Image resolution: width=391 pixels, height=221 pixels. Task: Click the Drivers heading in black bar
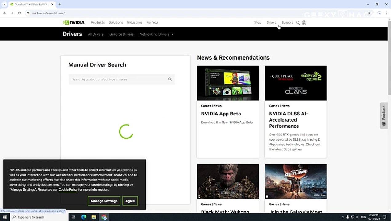coord(72,34)
